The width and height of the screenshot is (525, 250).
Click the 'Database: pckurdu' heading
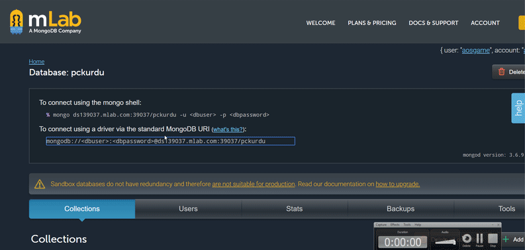(x=67, y=72)
